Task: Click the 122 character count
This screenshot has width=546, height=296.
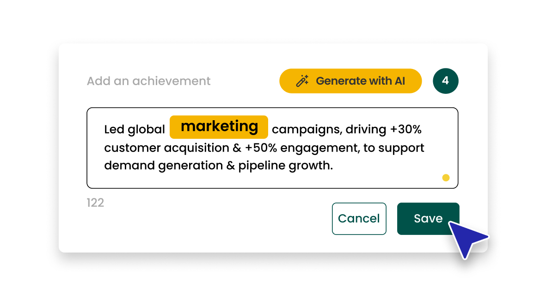Action: click(95, 203)
